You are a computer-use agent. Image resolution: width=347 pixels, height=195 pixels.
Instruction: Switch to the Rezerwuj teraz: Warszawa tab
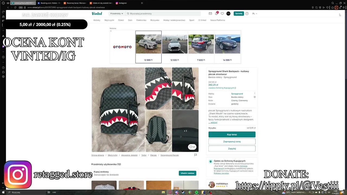tap(75, 3)
